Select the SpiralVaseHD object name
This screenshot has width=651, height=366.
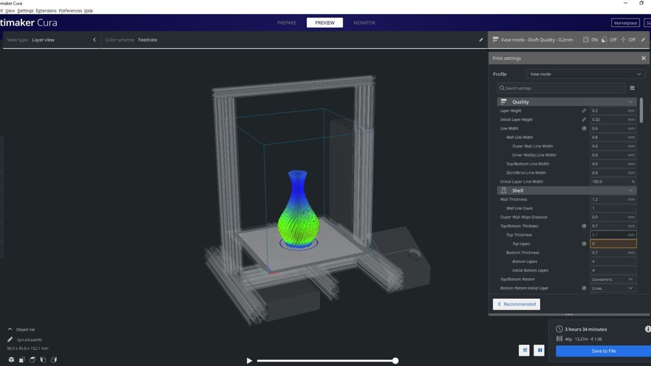tap(29, 340)
